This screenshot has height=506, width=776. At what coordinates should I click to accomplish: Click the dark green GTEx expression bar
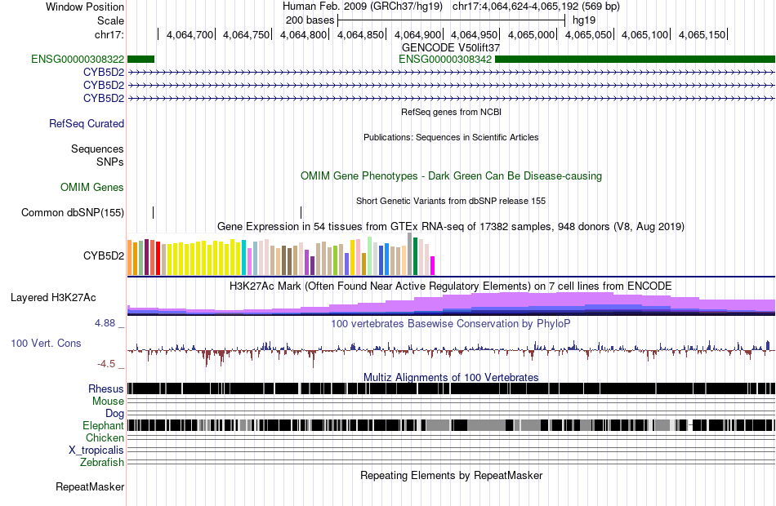pos(415,256)
